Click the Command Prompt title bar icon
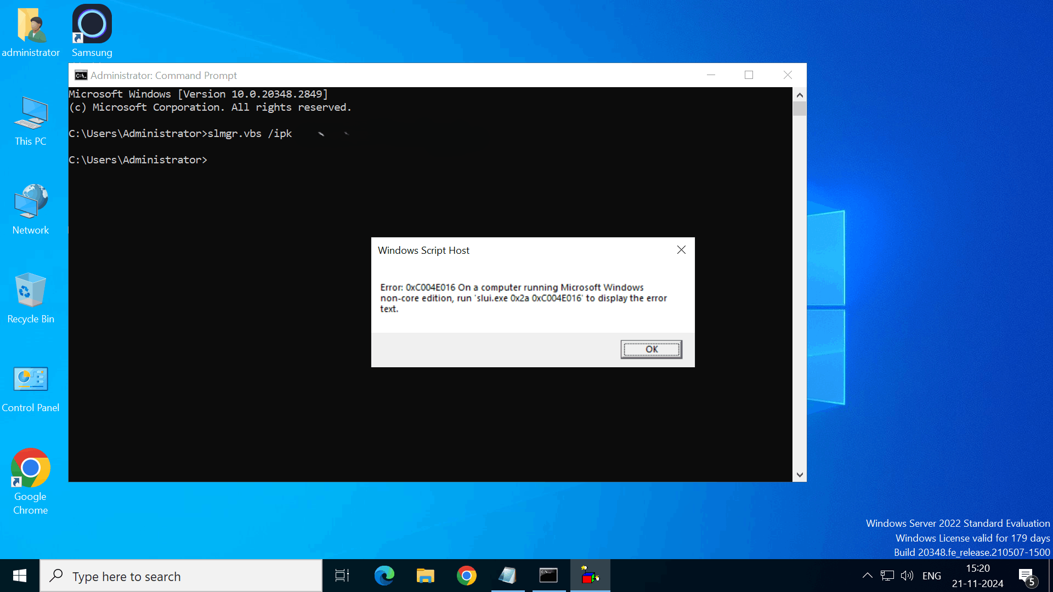Image resolution: width=1053 pixels, height=592 pixels. [x=81, y=75]
